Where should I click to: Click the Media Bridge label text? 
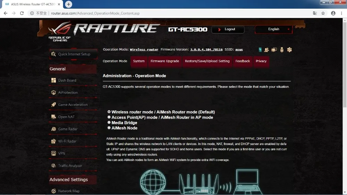tap(124, 122)
